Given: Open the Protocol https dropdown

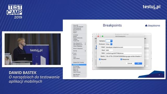Looking at the screenshot, I should click(111, 44).
